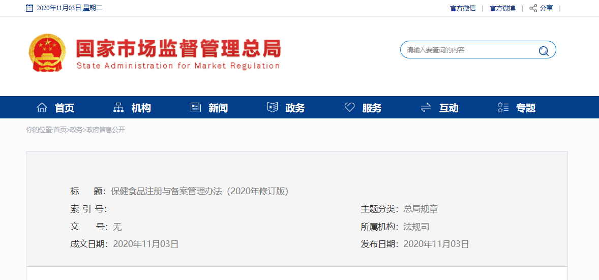Click the 成文日期 value 2020年11月03日
599x280 pixels.
145,244
